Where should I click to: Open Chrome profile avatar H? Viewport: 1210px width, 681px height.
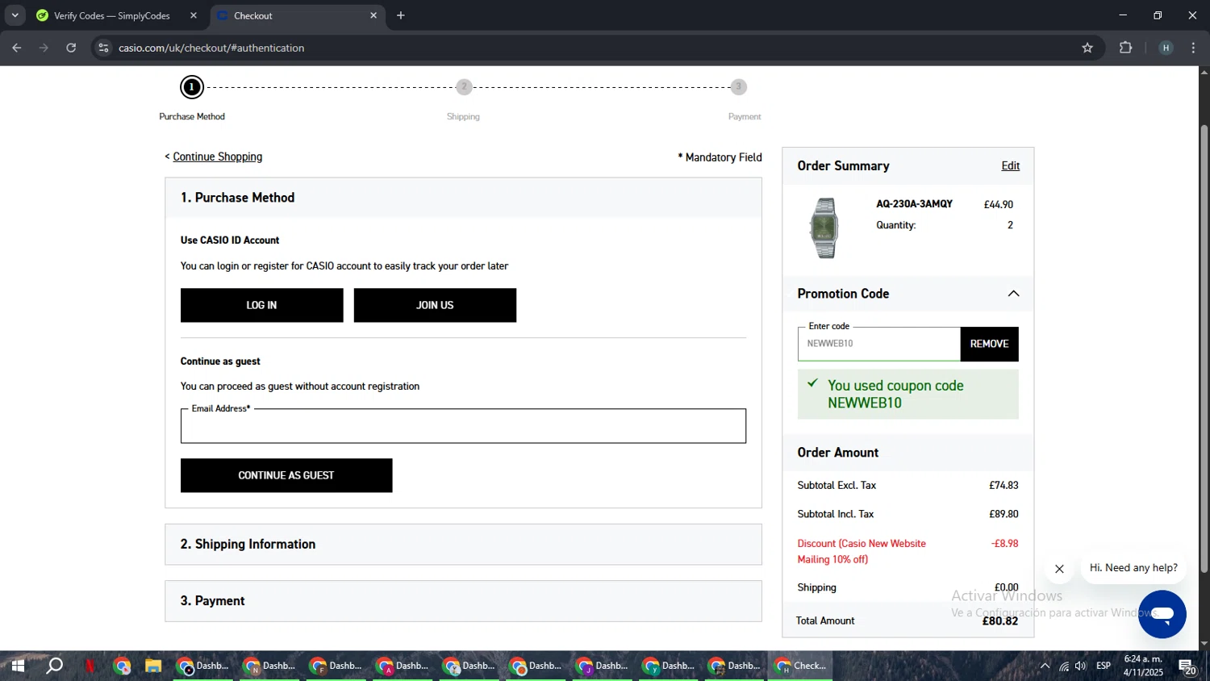1166,48
